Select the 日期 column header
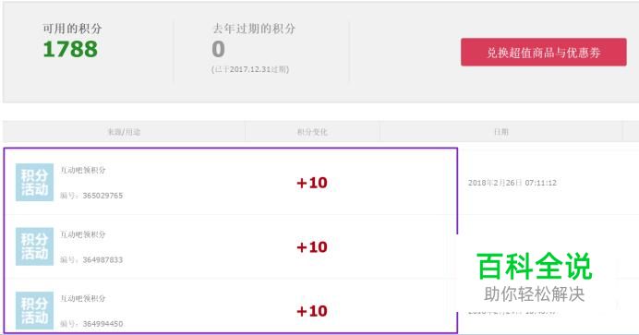Viewport: 639px width, 335px height. [500, 132]
